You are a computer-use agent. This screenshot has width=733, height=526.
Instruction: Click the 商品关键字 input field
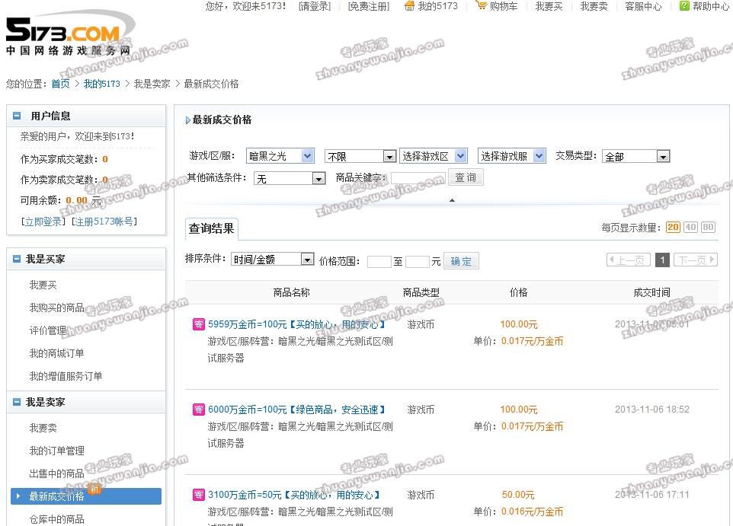(x=418, y=178)
